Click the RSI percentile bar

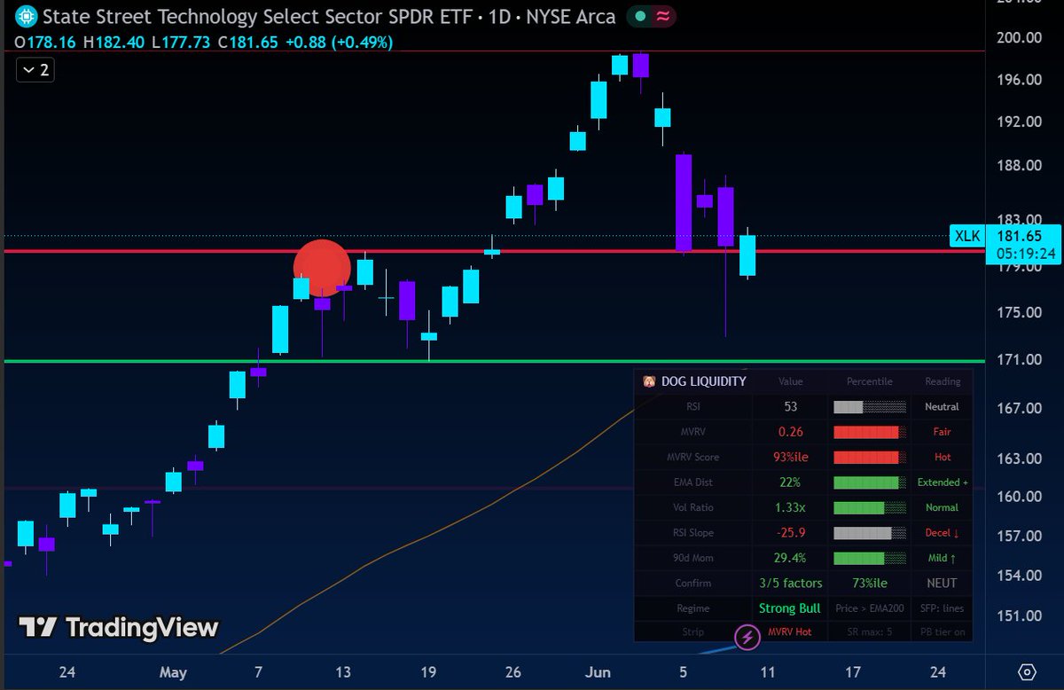coord(869,407)
